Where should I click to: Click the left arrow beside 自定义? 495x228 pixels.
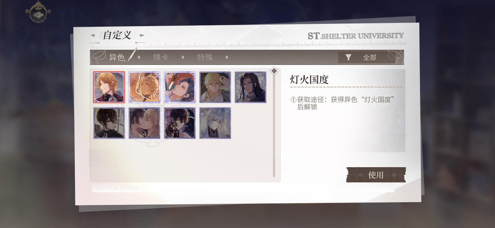click(93, 35)
